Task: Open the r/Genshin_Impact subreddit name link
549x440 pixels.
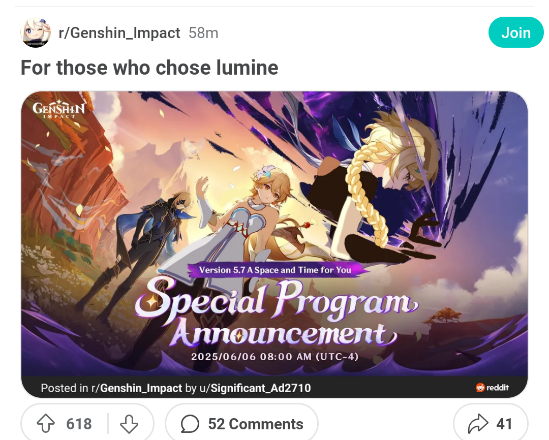Action: [119, 33]
